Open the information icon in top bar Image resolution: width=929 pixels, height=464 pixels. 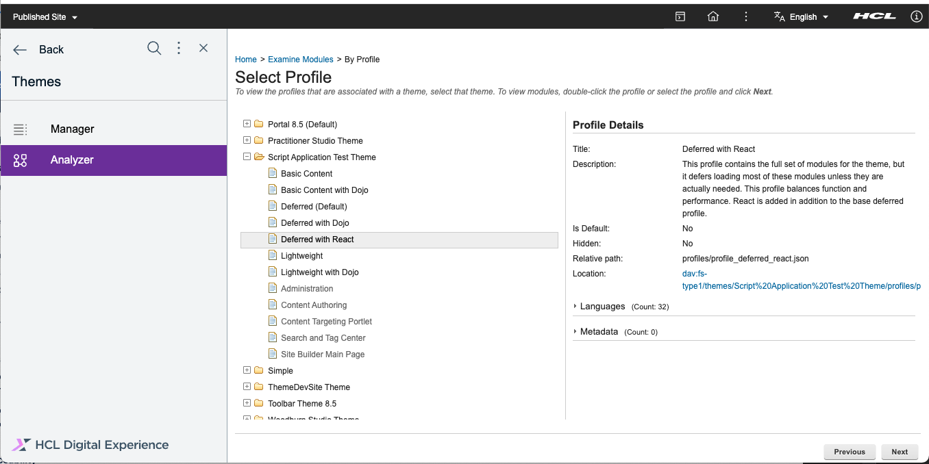coord(916,16)
